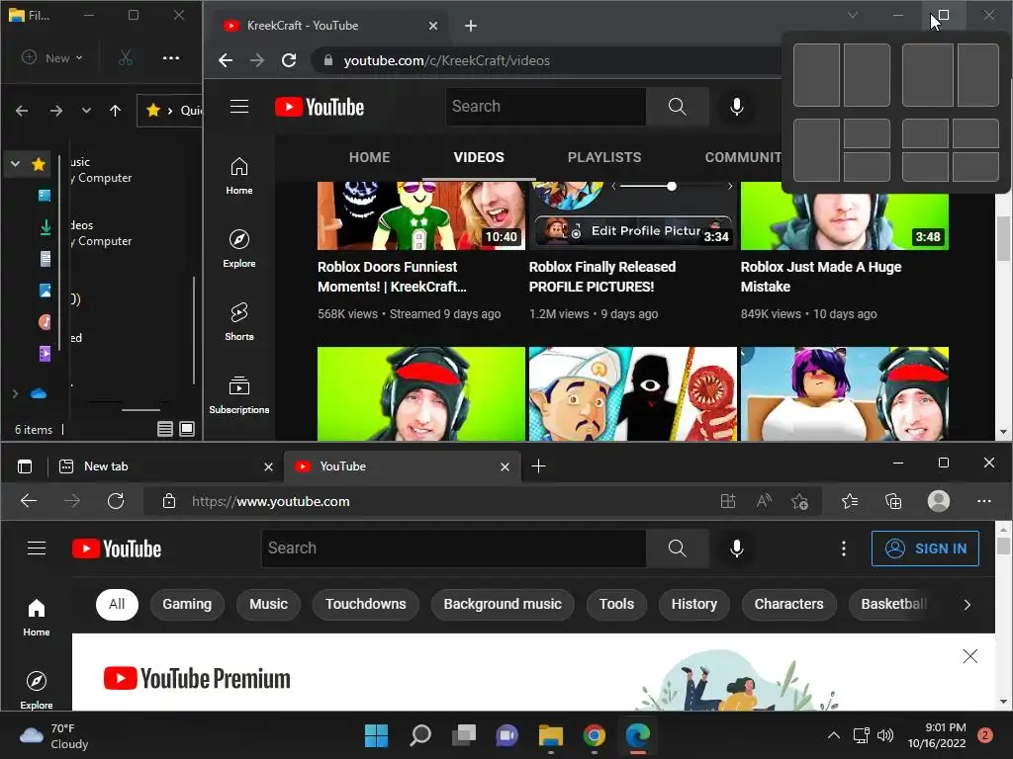Open Chrome tab search chevron

[853, 15]
